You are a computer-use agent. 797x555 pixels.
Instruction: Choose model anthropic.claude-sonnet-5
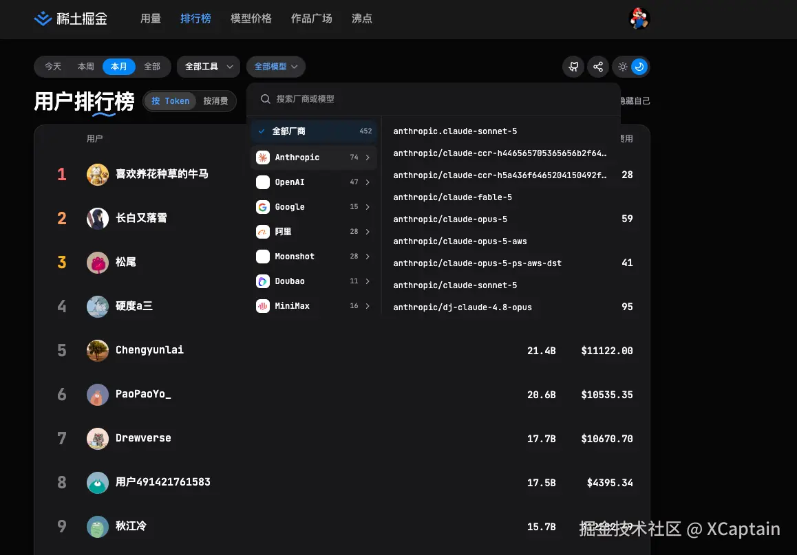click(x=455, y=131)
